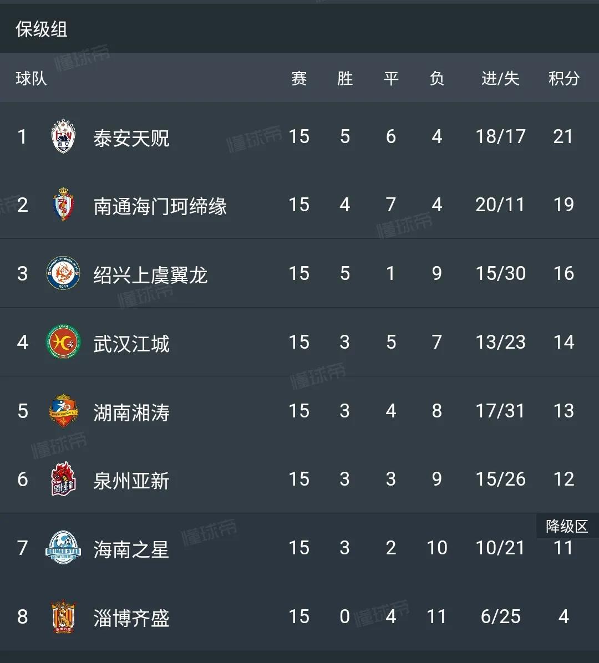The height and width of the screenshot is (663, 599).
Task: Select 湖南湘涛 goals record 17/31
Action: 500,411
